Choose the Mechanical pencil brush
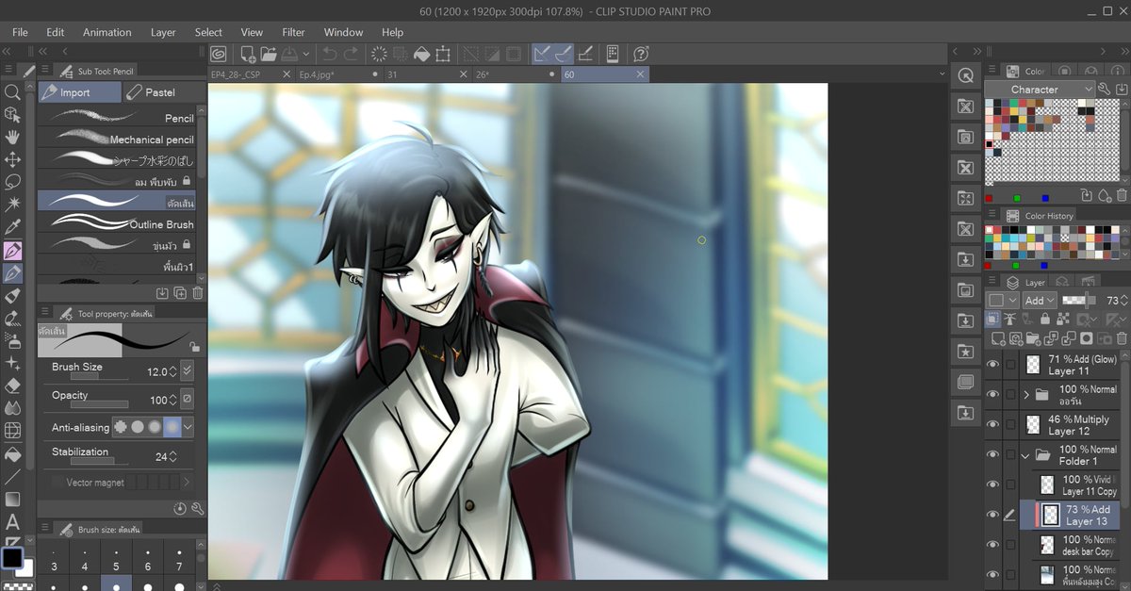The height and width of the screenshot is (591, 1131). pyautogui.click(x=117, y=139)
